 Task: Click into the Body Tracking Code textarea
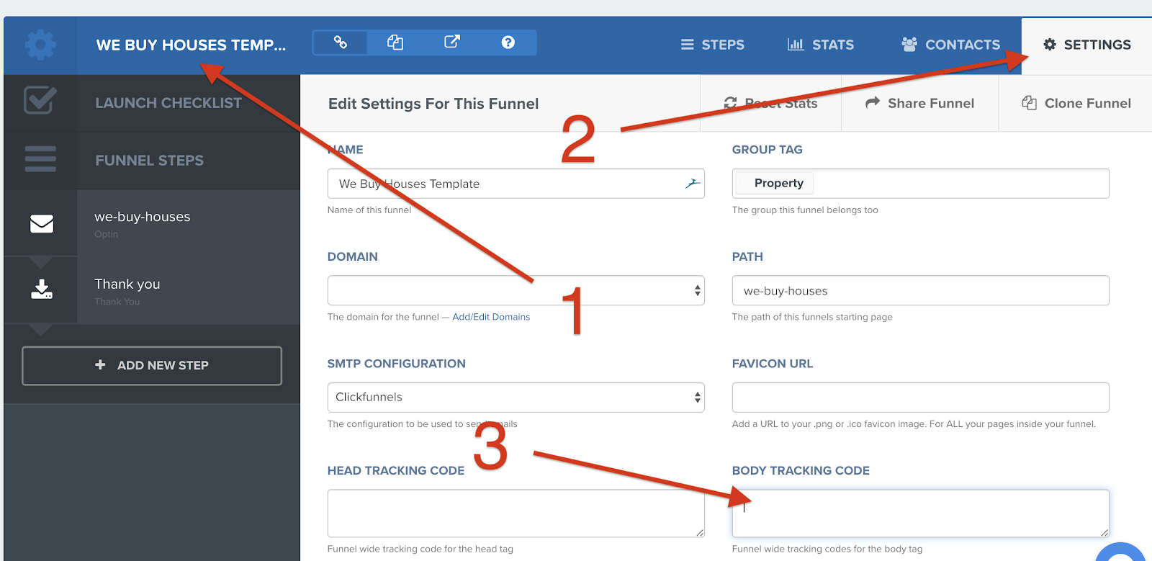click(920, 513)
